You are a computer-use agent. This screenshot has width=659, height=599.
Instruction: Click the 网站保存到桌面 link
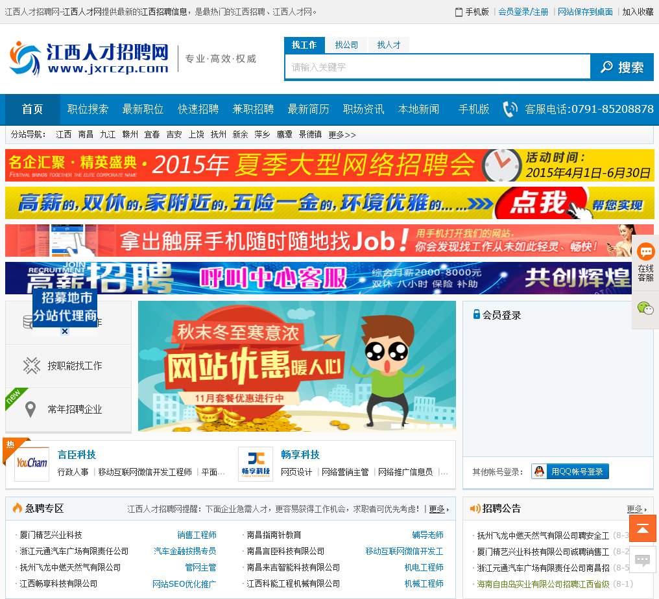[585, 12]
